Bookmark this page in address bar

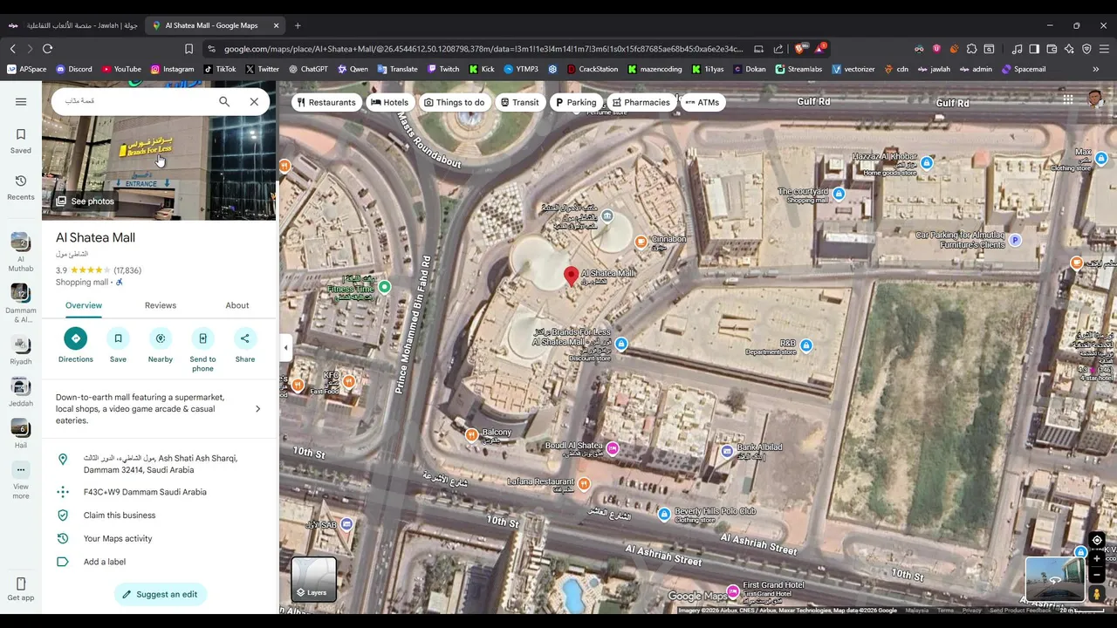[x=188, y=49]
